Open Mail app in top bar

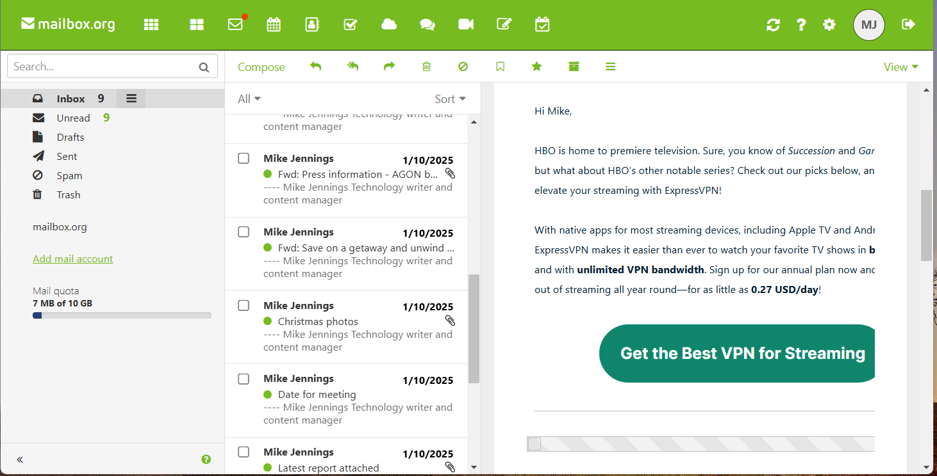(x=235, y=24)
